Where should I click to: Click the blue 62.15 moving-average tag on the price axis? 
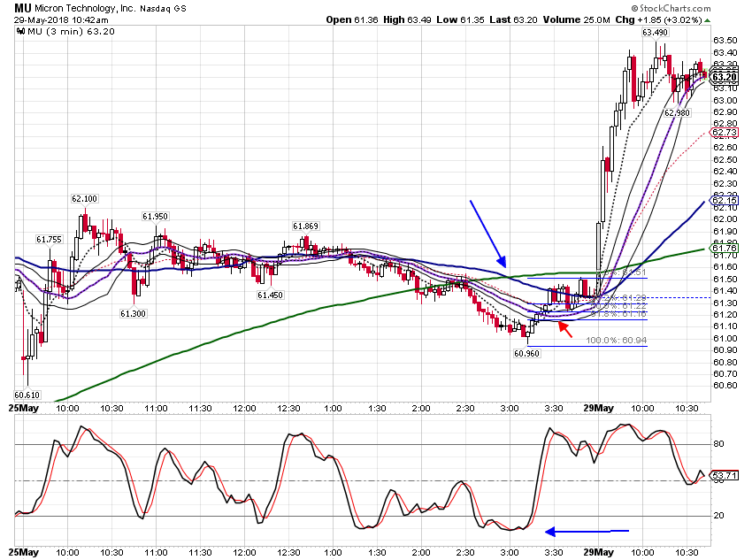pyautogui.click(x=725, y=201)
